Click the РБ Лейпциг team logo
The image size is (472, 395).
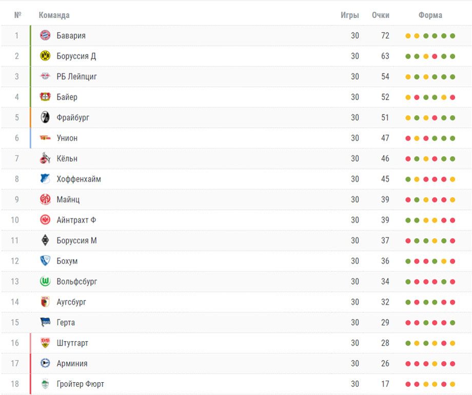coord(45,76)
